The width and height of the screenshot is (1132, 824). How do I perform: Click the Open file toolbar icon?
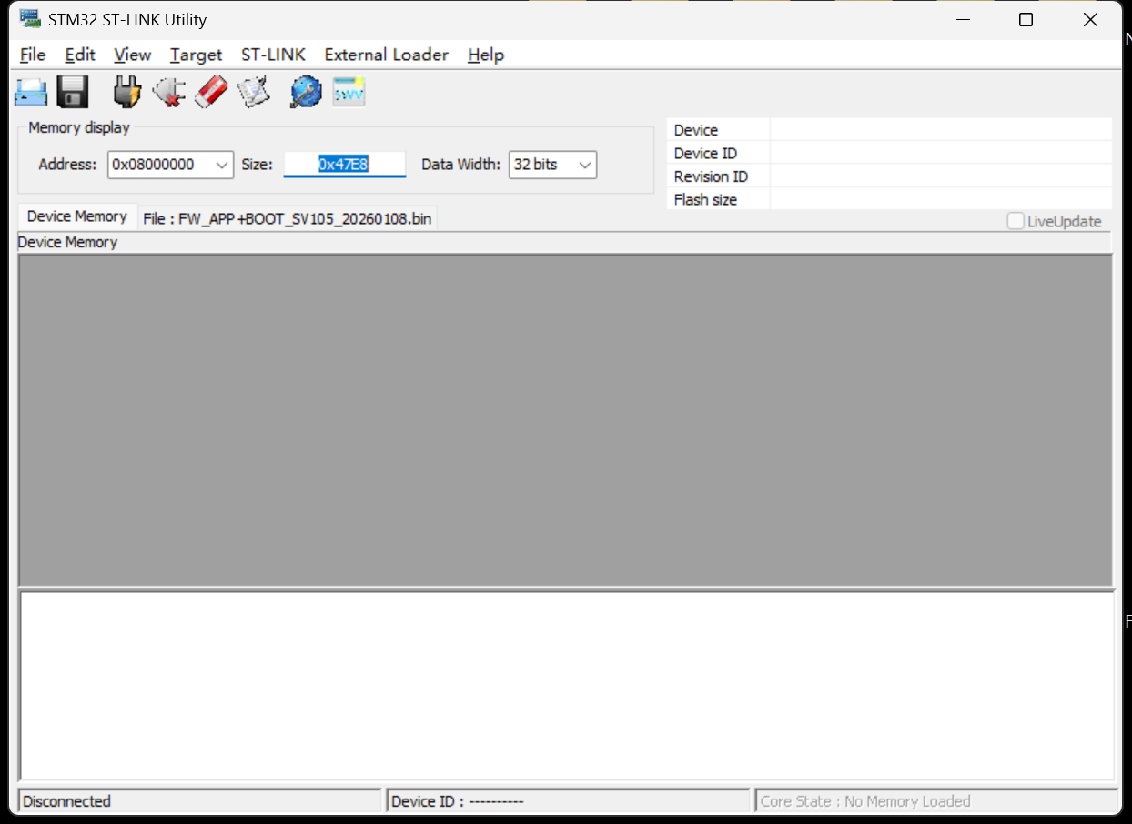coord(31,92)
